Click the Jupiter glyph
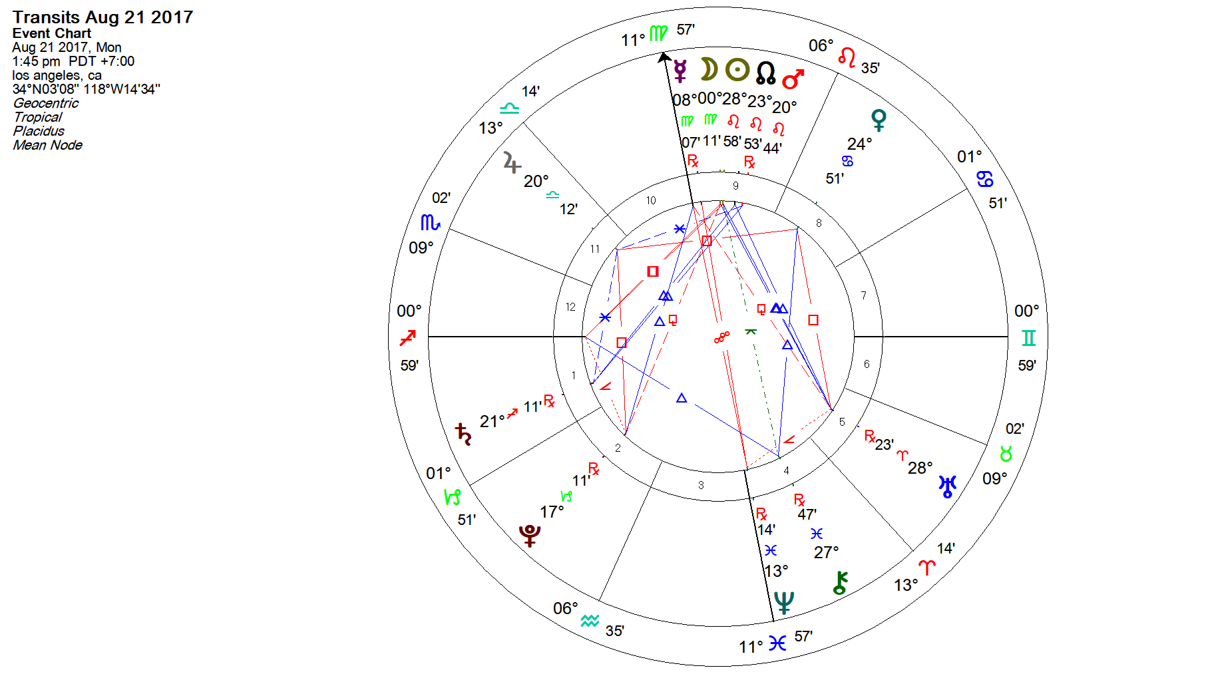1212x674 pixels. point(512,162)
